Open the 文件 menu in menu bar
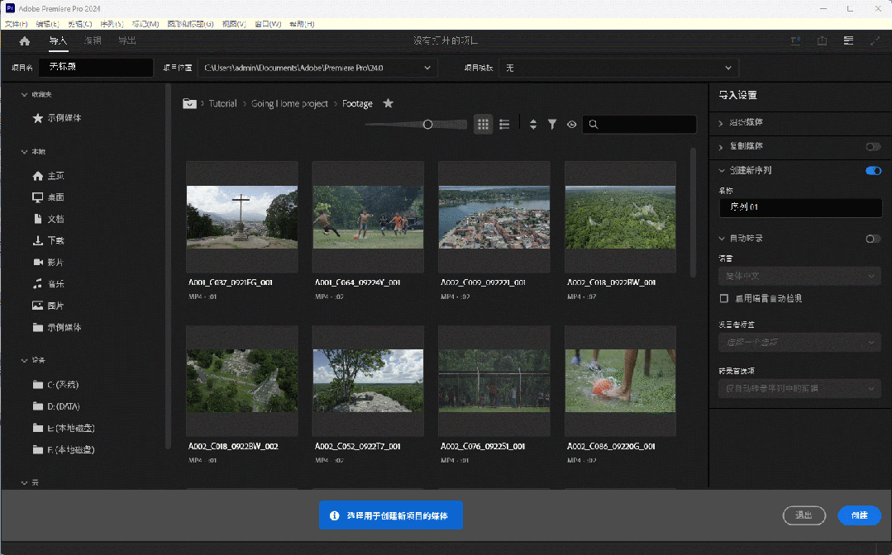Viewport: 892px width, 555px height. (17, 24)
